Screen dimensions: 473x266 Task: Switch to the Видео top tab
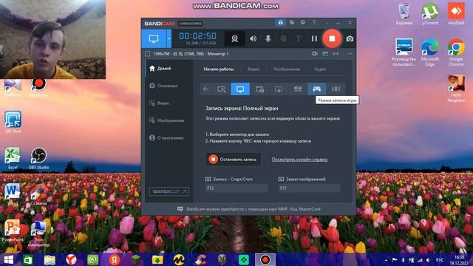coord(253,69)
